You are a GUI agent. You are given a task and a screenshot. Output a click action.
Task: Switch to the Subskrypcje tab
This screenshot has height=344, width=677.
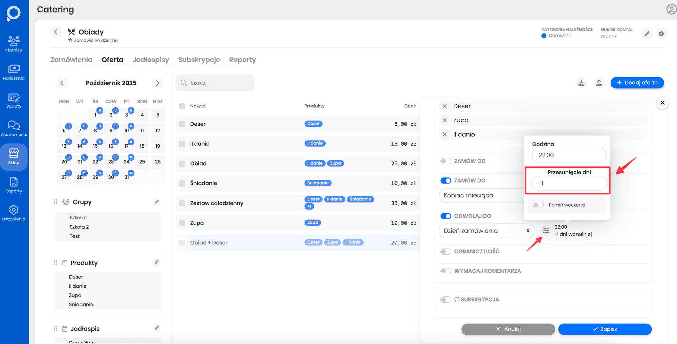tap(199, 60)
